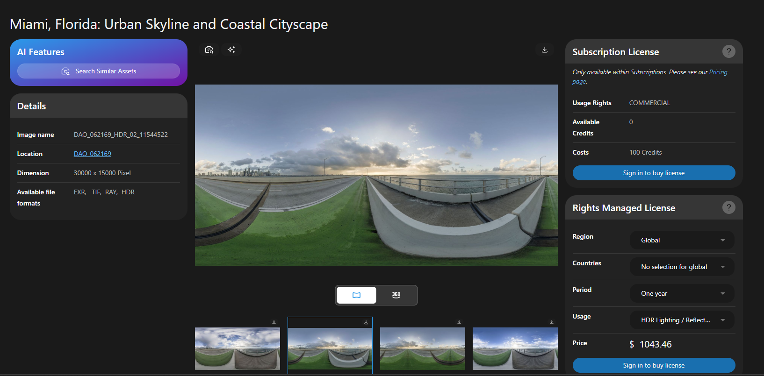Download the main preview image
The image size is (764, 376).
pos(545,50)
